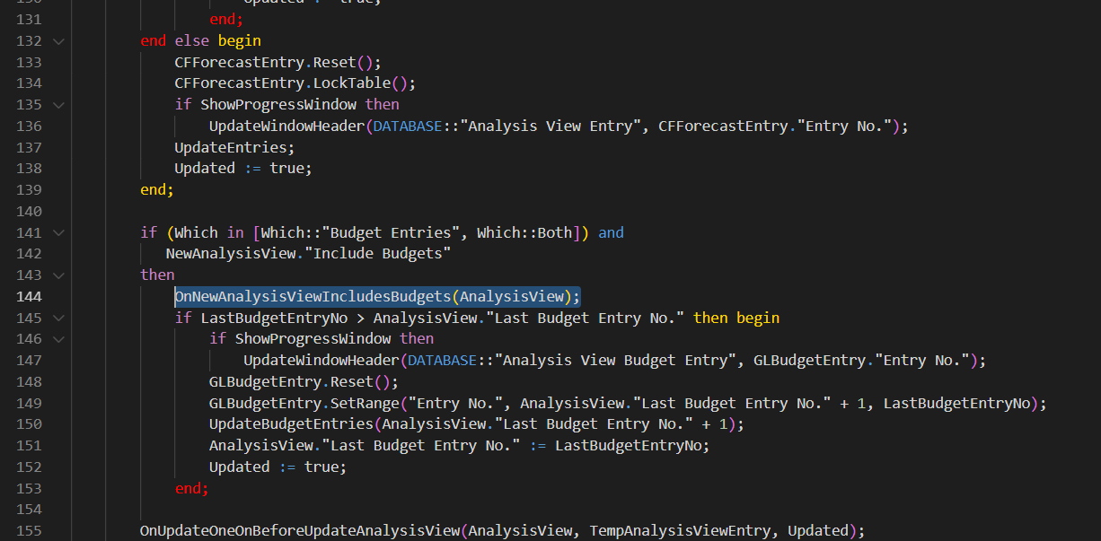Click the DATABASE keyword on line 136
The image size is (1101, 541).
tap(407, 125)
